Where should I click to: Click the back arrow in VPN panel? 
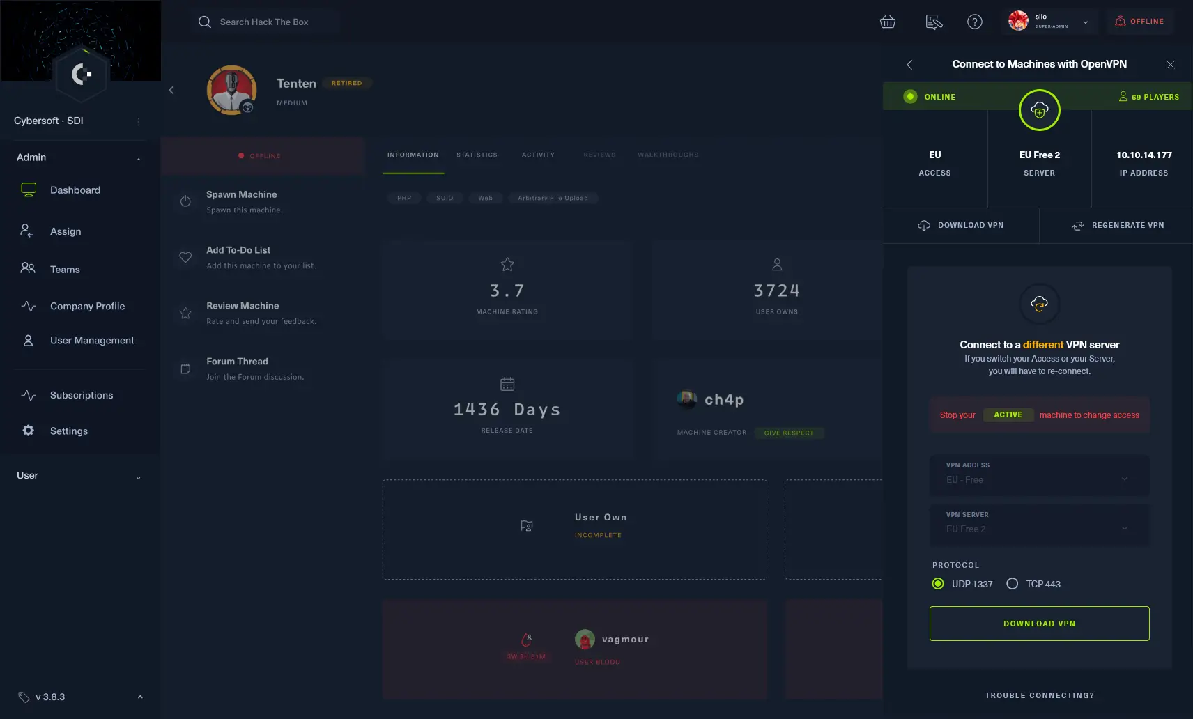[x=909, y=65]
